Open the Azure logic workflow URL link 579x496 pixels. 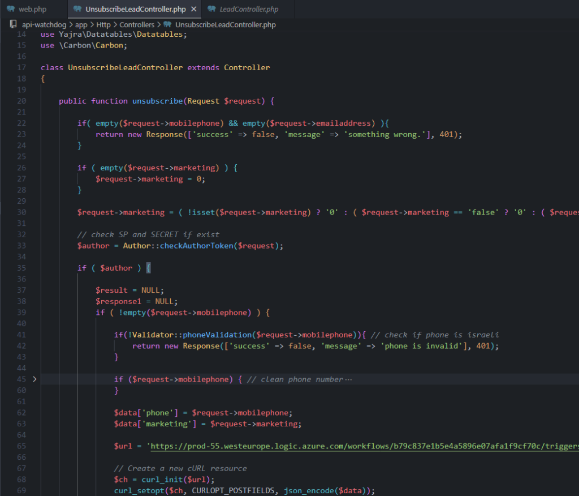coord(362,446)
